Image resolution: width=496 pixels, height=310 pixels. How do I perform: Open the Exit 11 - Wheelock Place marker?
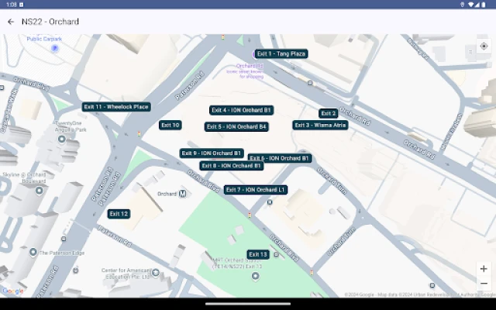(116, 107)
